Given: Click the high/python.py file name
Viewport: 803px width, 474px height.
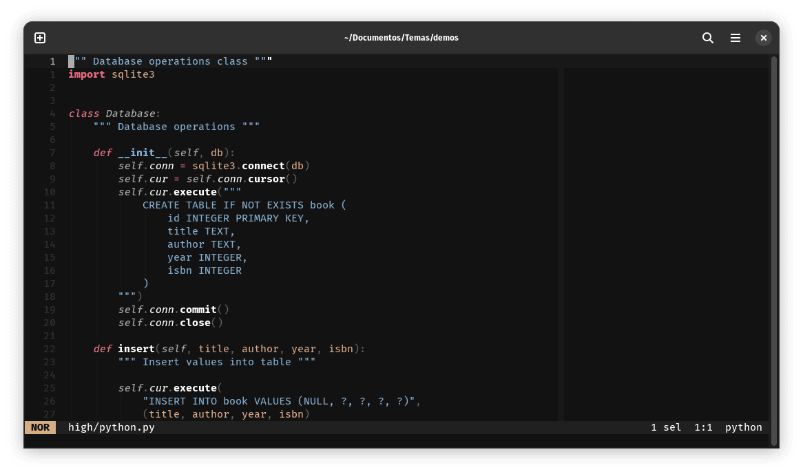Looking at the screenshot, I should point(112,427).
